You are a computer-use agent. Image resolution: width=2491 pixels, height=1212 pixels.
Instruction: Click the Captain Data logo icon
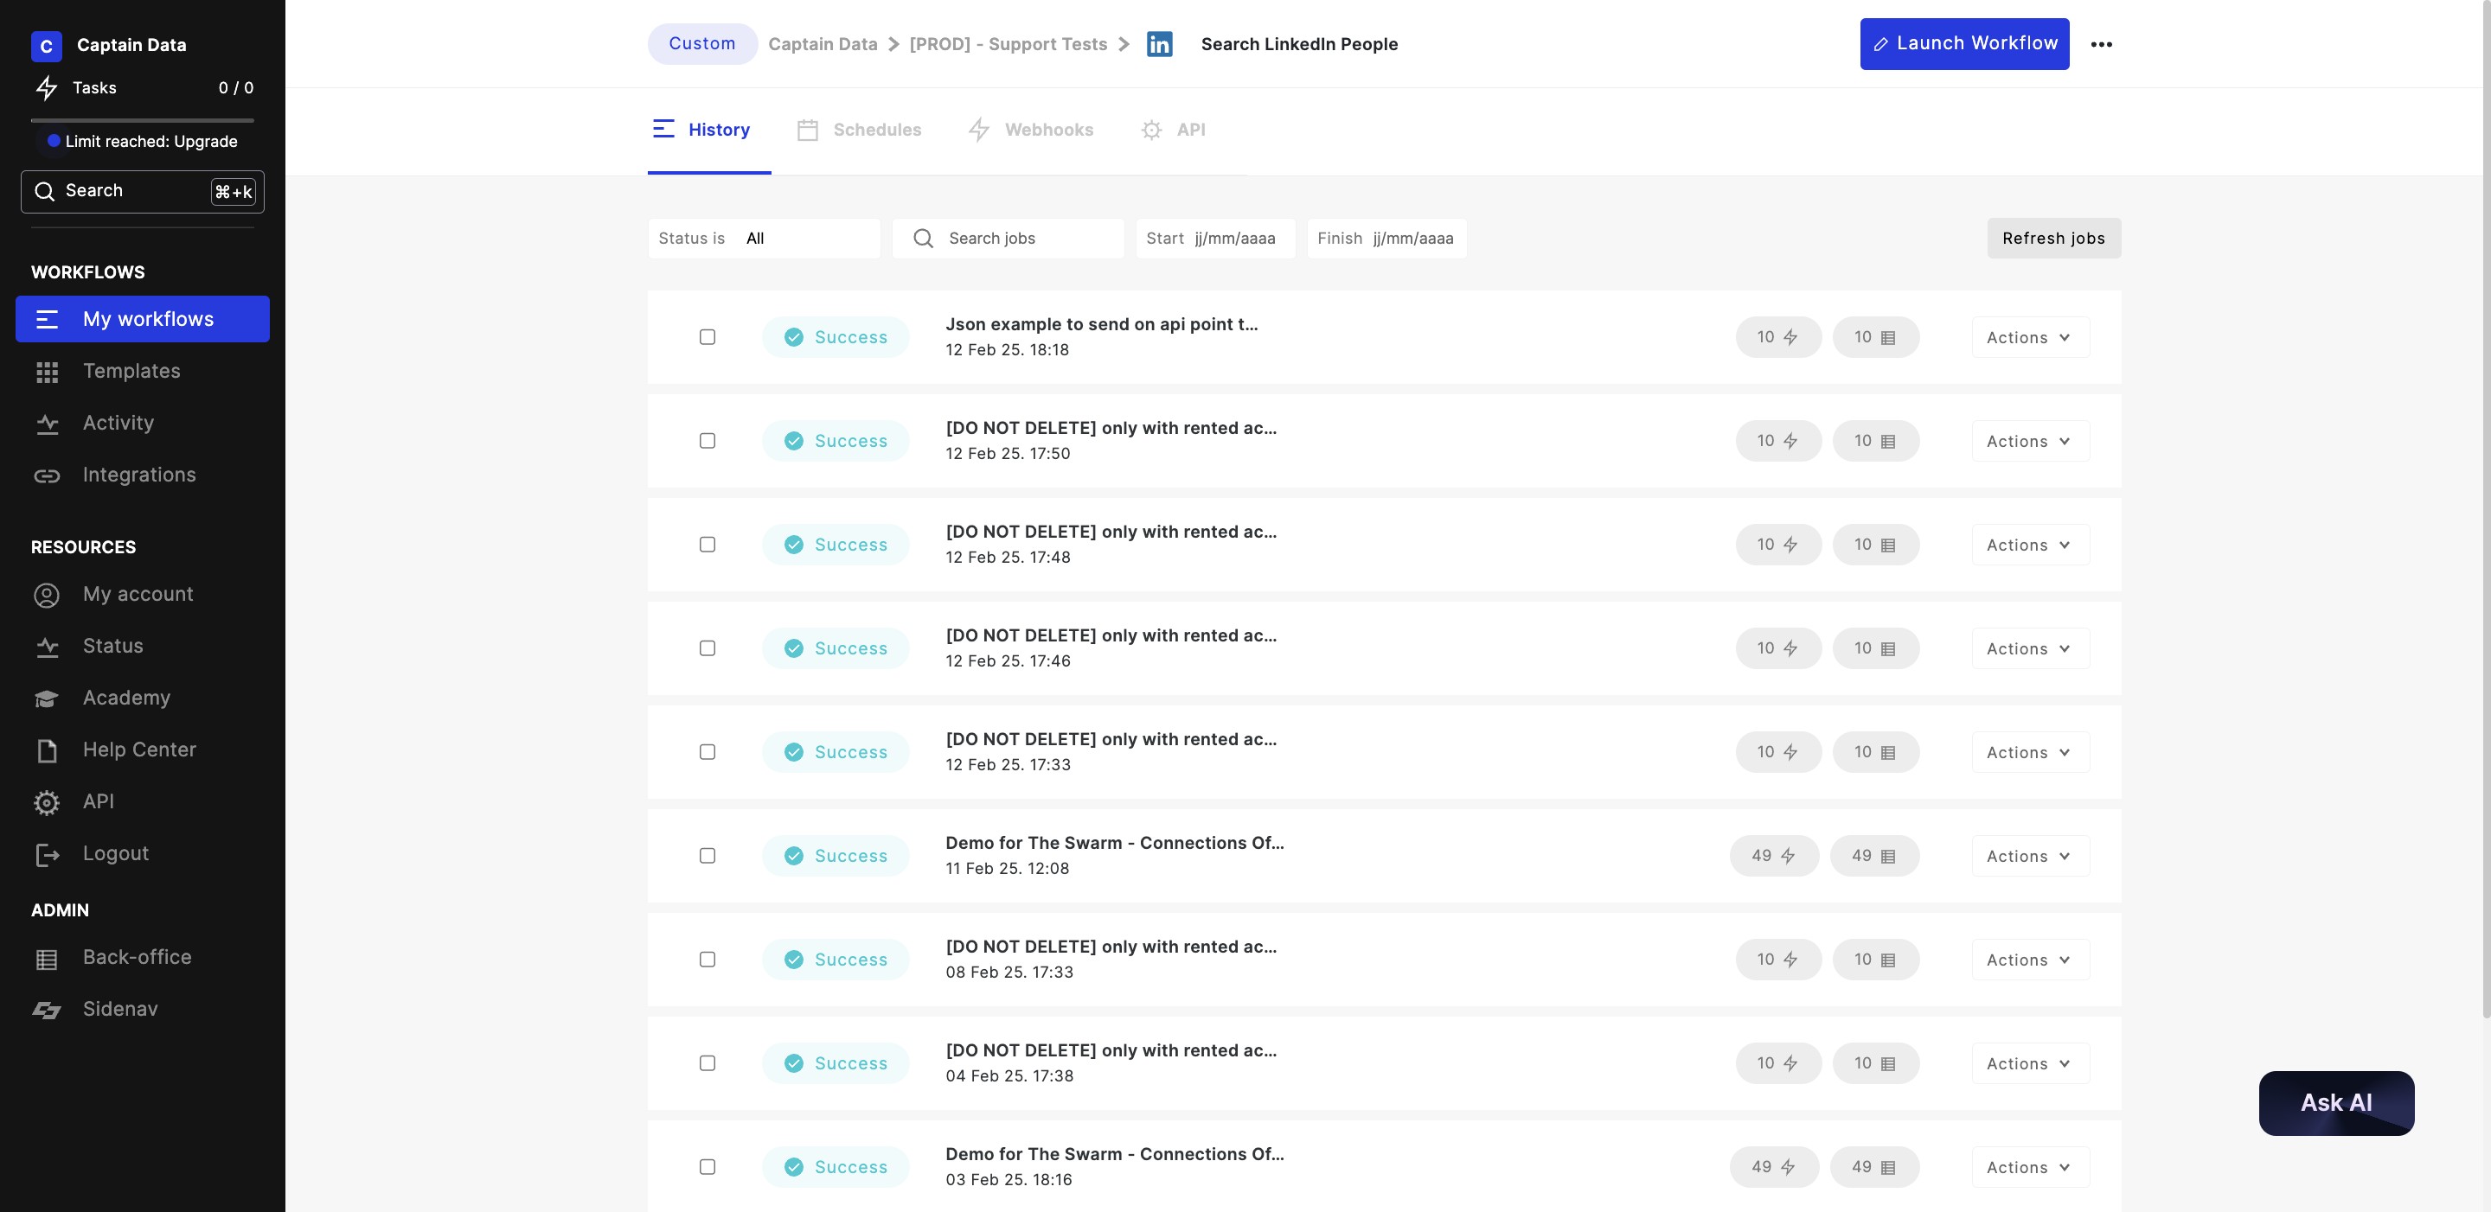pos(47,46)
